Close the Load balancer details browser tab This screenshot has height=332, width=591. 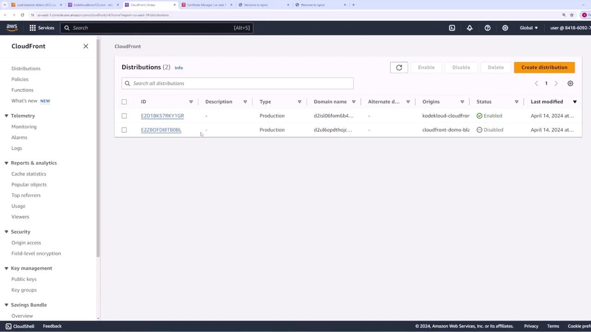(x=61, y=5)
